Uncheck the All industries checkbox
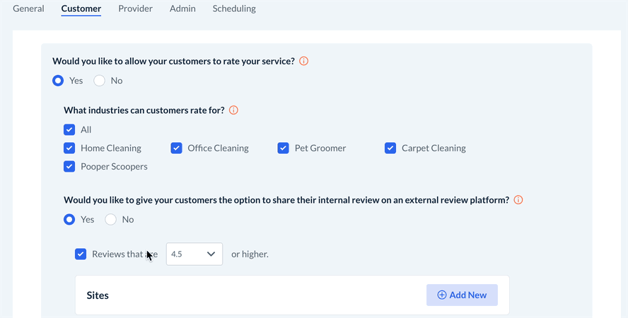The width and height of the screenshot is (628, 318). point(69,130)
